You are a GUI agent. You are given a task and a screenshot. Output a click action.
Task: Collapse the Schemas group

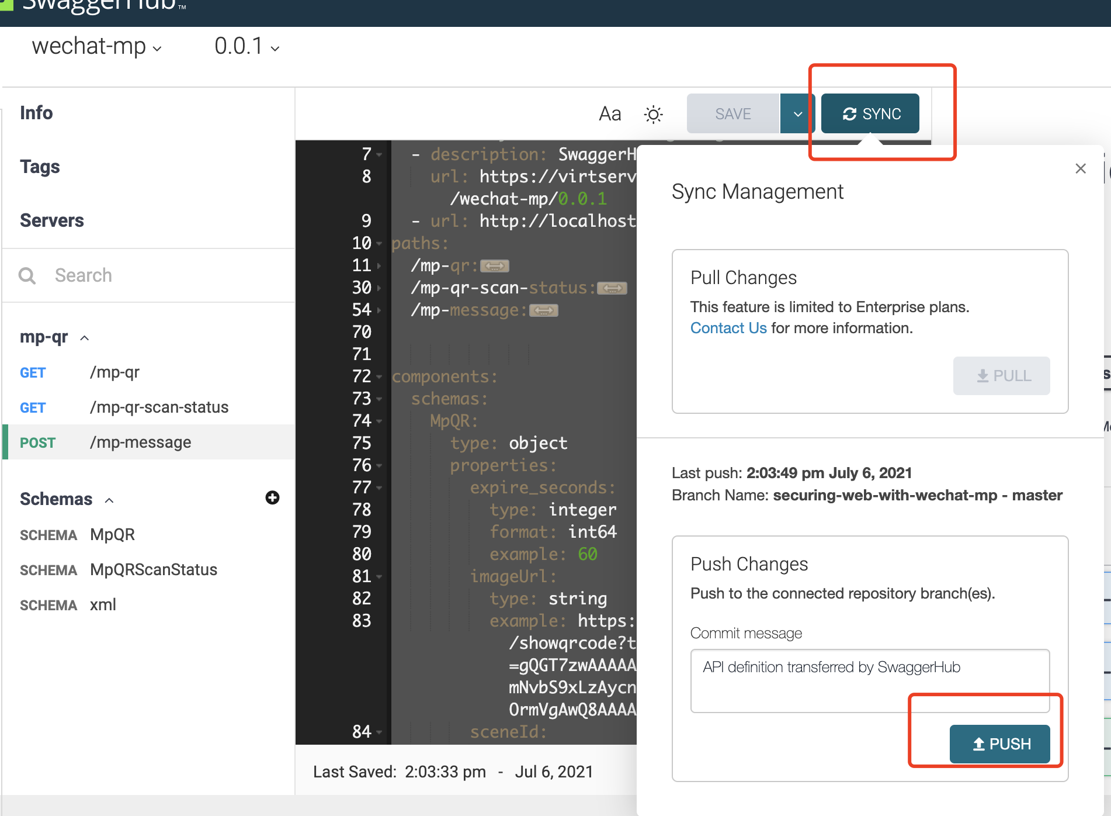click(109, 500)
